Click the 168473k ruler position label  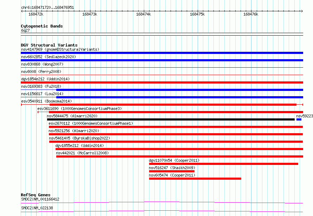(90, 14)
